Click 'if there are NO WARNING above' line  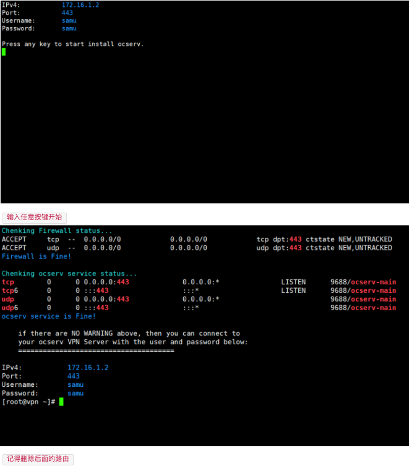click(x=129, y=334)
